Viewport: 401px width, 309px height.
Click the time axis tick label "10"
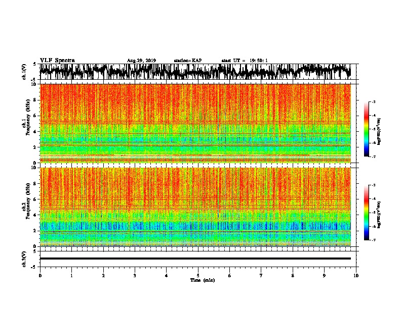[x=356, y=276]
